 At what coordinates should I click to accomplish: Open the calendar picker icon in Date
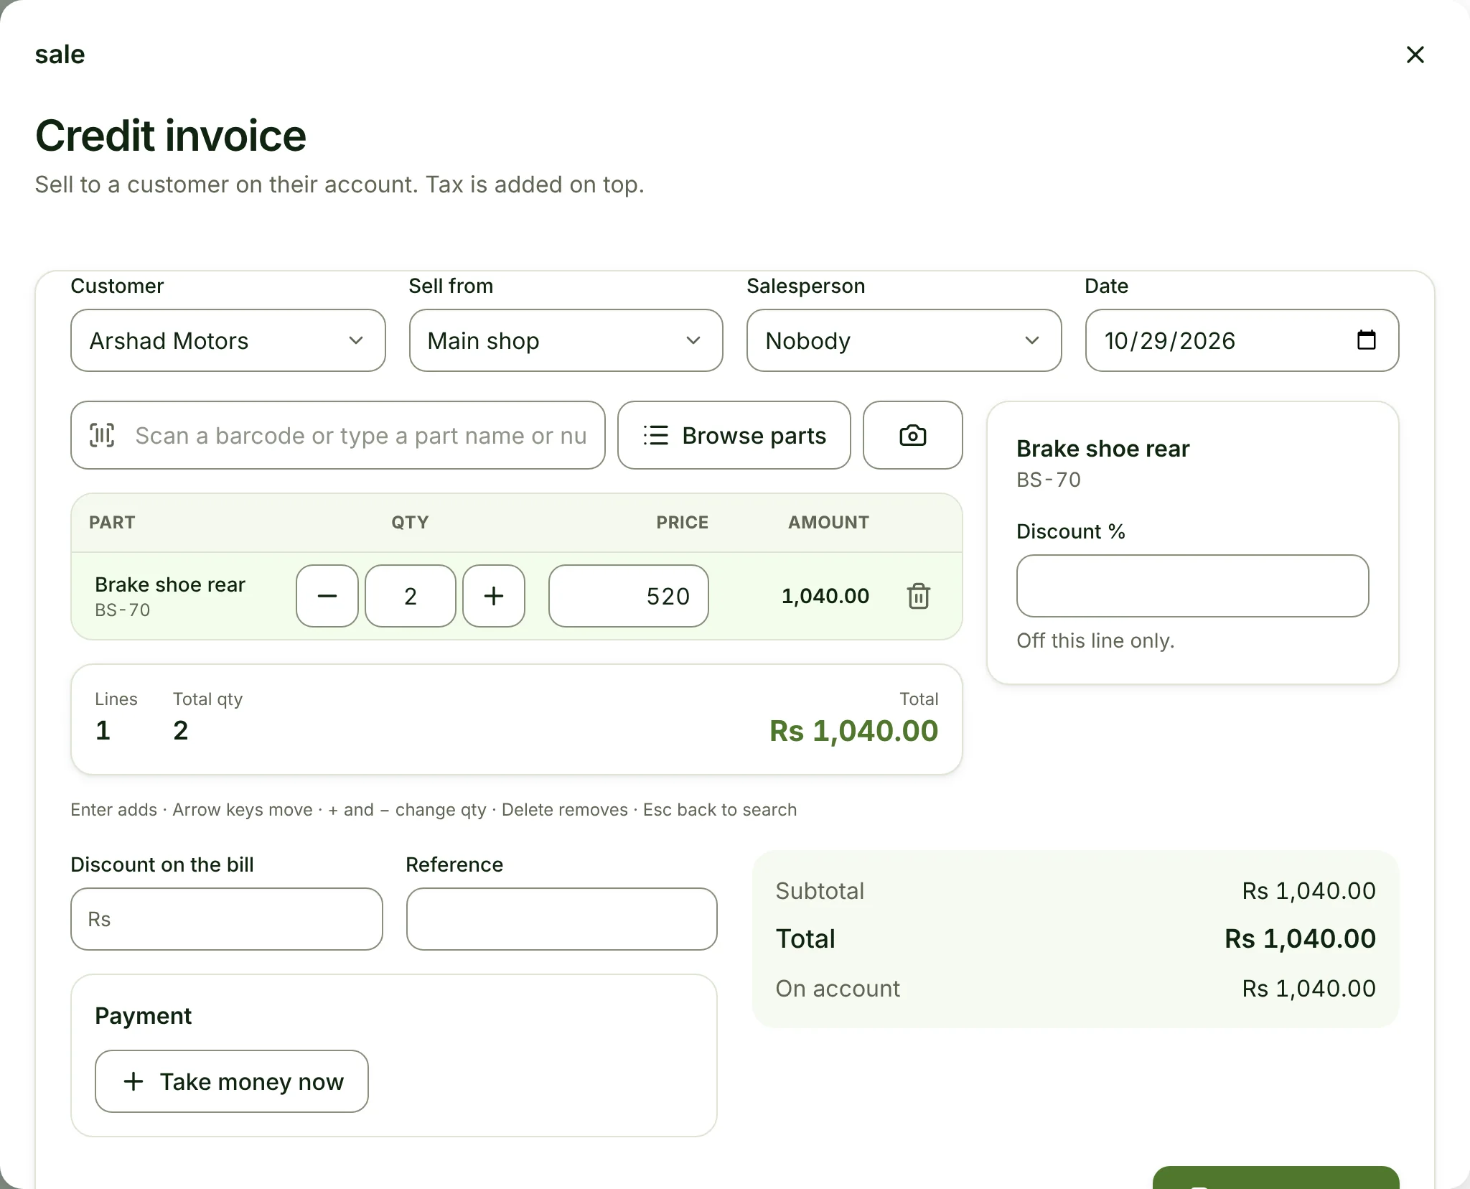click(x=1366, y=340)
